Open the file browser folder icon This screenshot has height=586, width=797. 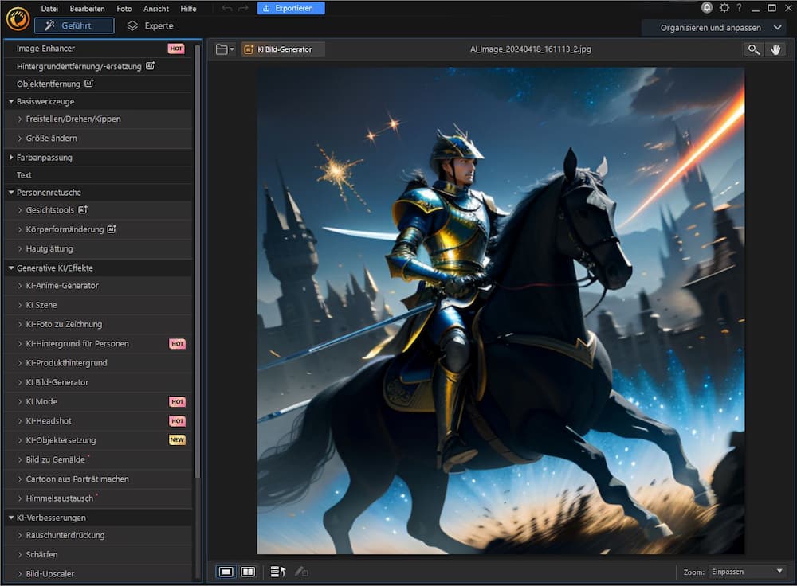221,49
